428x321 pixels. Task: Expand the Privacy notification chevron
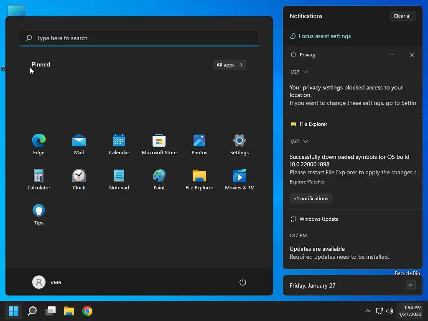[306, 72]
